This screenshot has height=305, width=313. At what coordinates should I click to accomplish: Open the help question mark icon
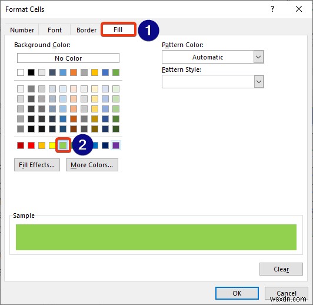272,9
